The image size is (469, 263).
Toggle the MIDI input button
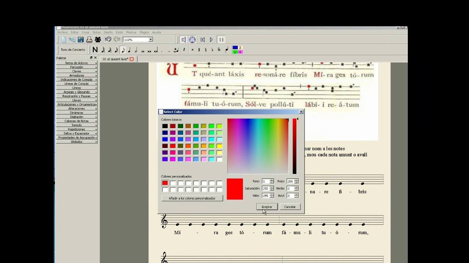click(192, 39)
